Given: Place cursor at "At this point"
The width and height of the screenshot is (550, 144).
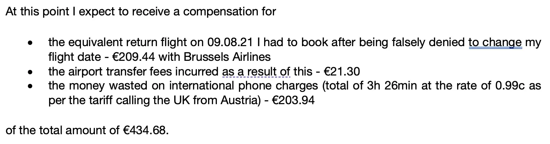Looking at the screenshot, I should coord(7,12).
